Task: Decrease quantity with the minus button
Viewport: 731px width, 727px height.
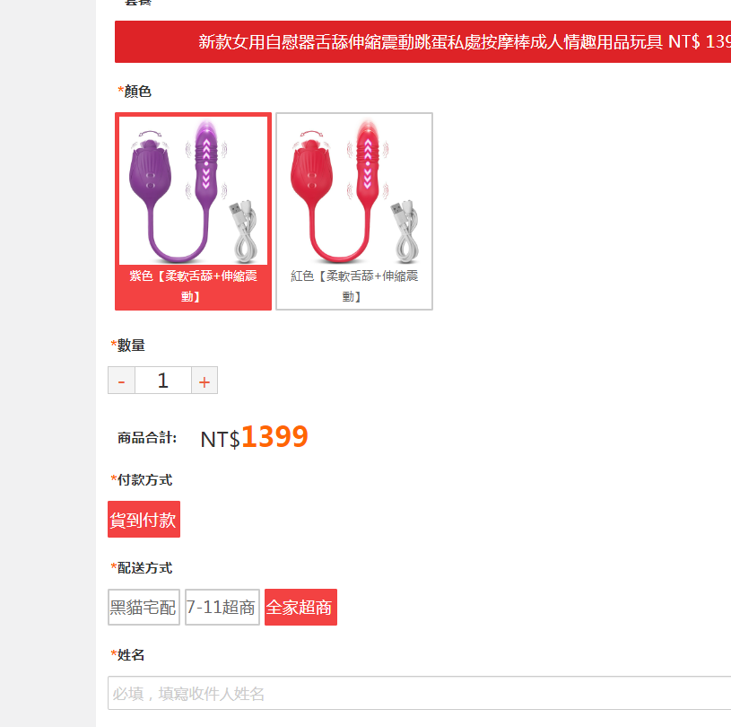Action: (122, 381)
